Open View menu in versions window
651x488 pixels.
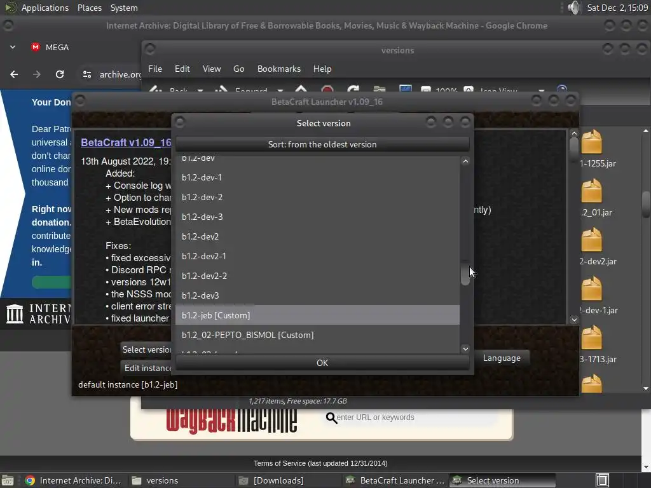tap(212, 69)
